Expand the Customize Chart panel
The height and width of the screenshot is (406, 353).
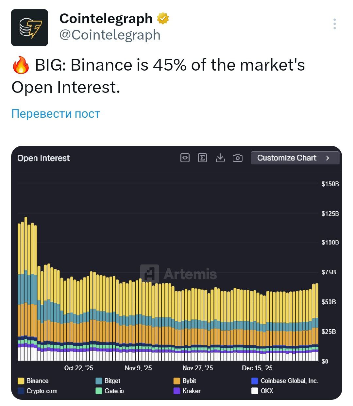click(287, 158)
